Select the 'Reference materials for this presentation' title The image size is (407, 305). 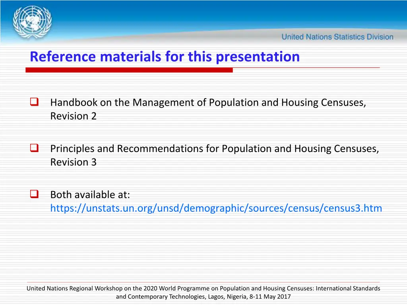(165, 57)
